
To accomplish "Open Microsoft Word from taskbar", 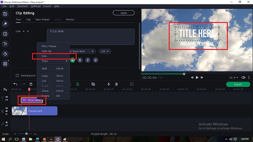I will point(24,139).
